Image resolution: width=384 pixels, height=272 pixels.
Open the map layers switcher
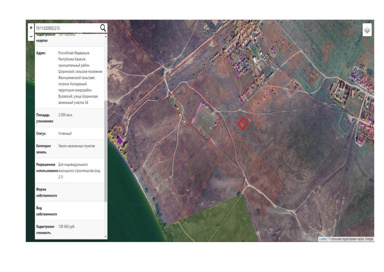click(367, 30)
